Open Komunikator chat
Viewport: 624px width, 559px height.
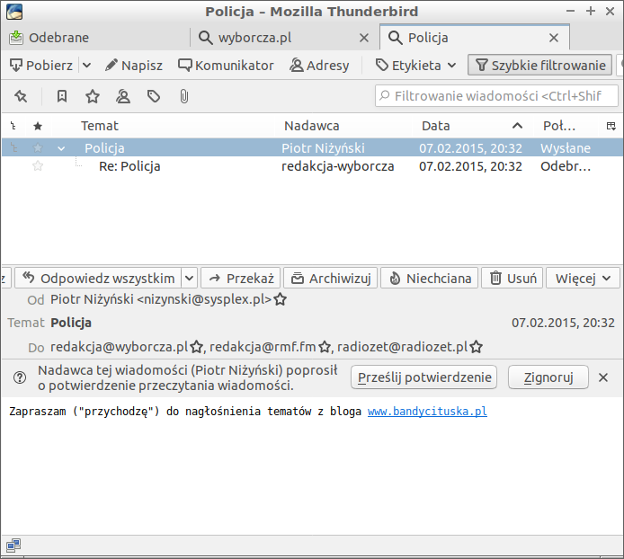[226, 66]
